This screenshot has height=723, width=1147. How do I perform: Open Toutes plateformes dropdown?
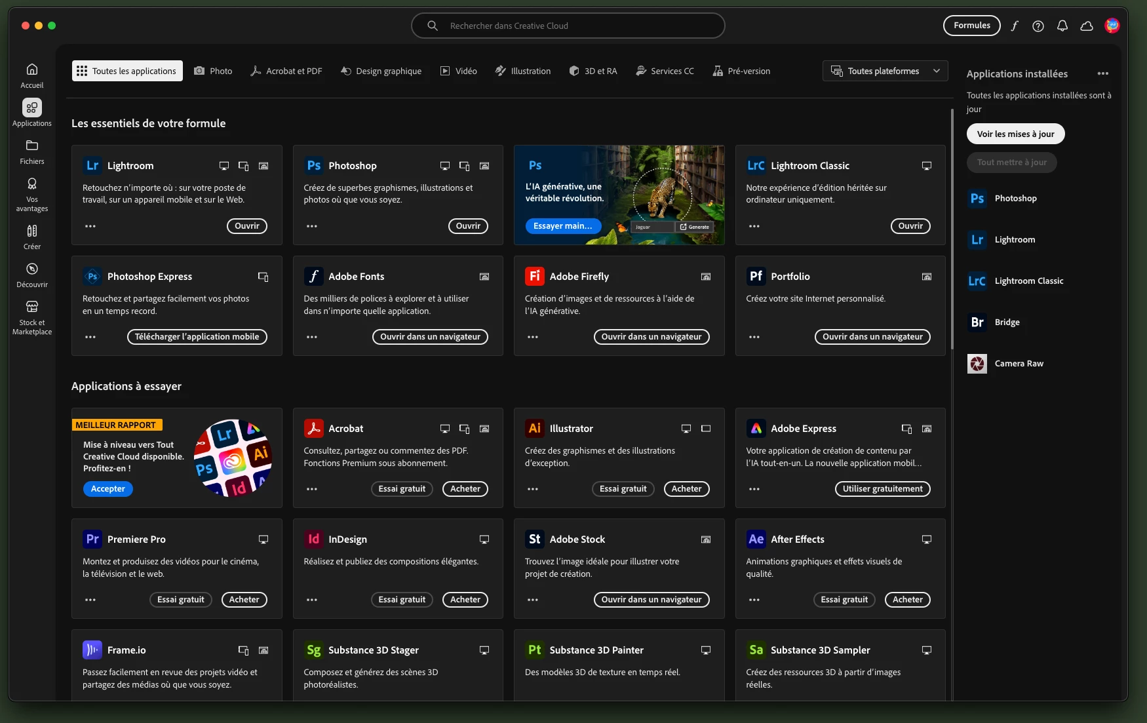[885, 71]
